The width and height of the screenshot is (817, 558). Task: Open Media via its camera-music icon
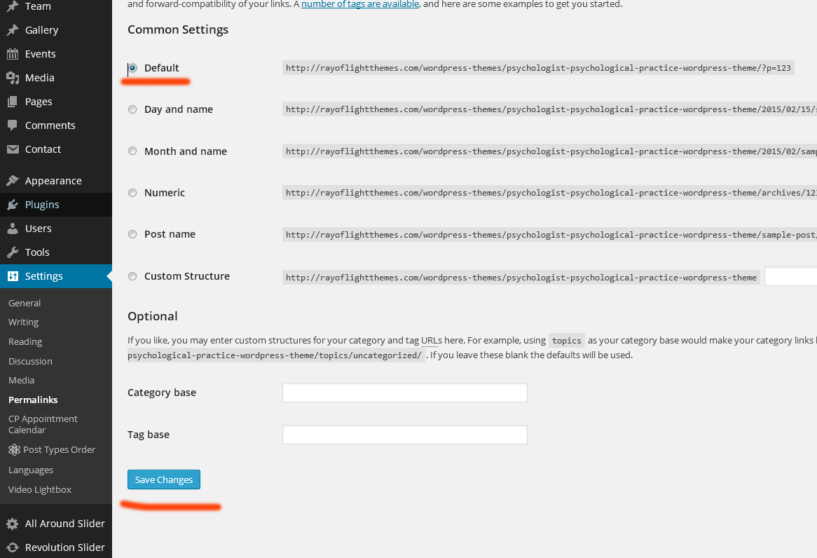(13, 78)
